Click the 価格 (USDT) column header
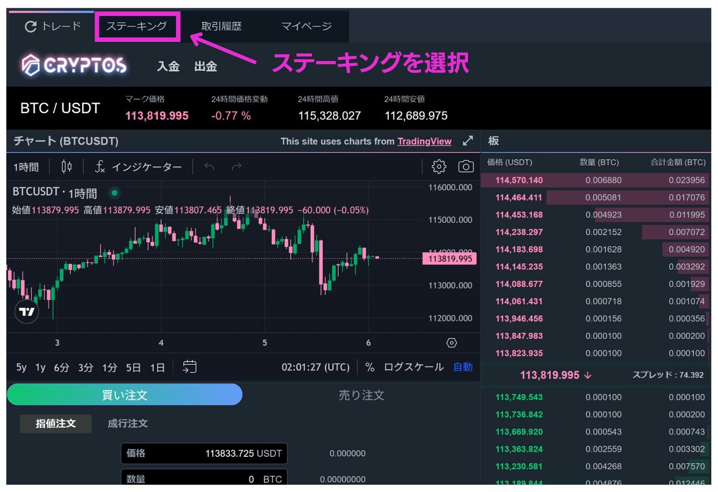Viewport: 718px width, 492px height. coord(510,162)
